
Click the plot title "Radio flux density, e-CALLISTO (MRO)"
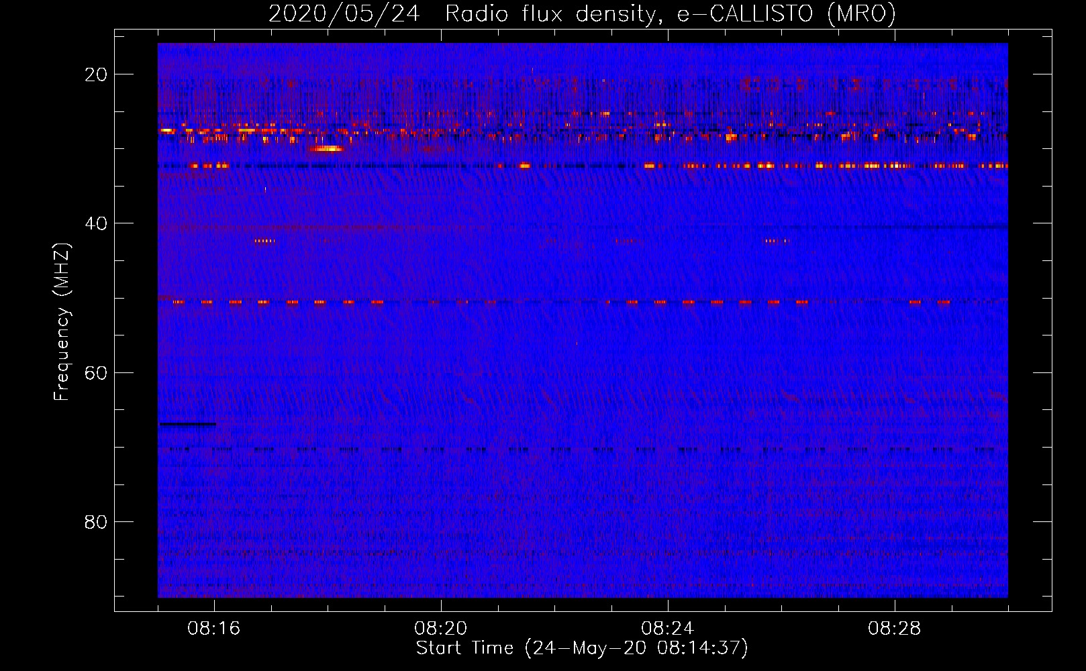(x=671, y=14)
